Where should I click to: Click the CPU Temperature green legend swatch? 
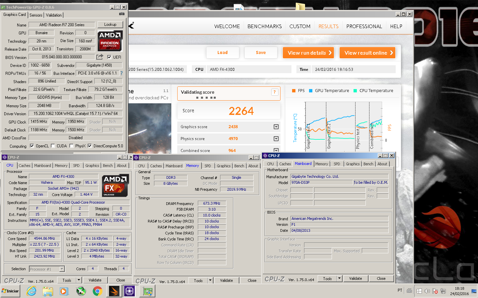pos(355,91)
